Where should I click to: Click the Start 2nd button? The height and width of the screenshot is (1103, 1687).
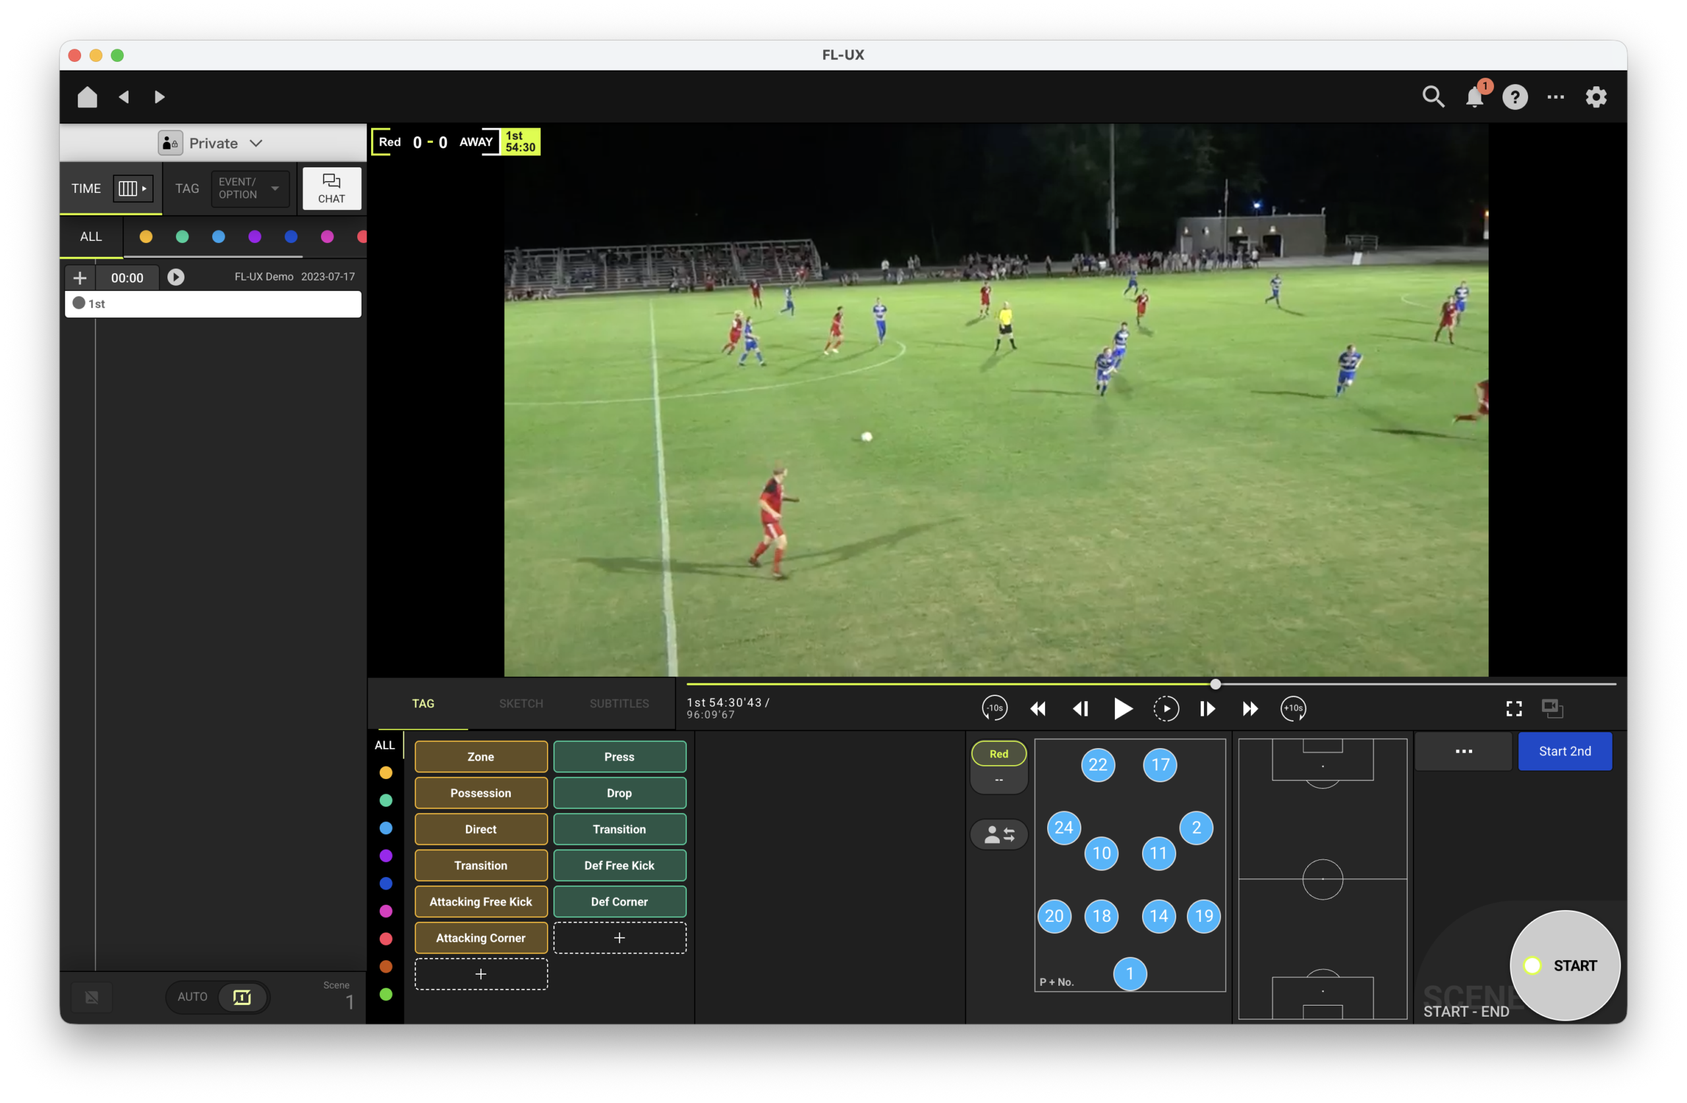1564,751
